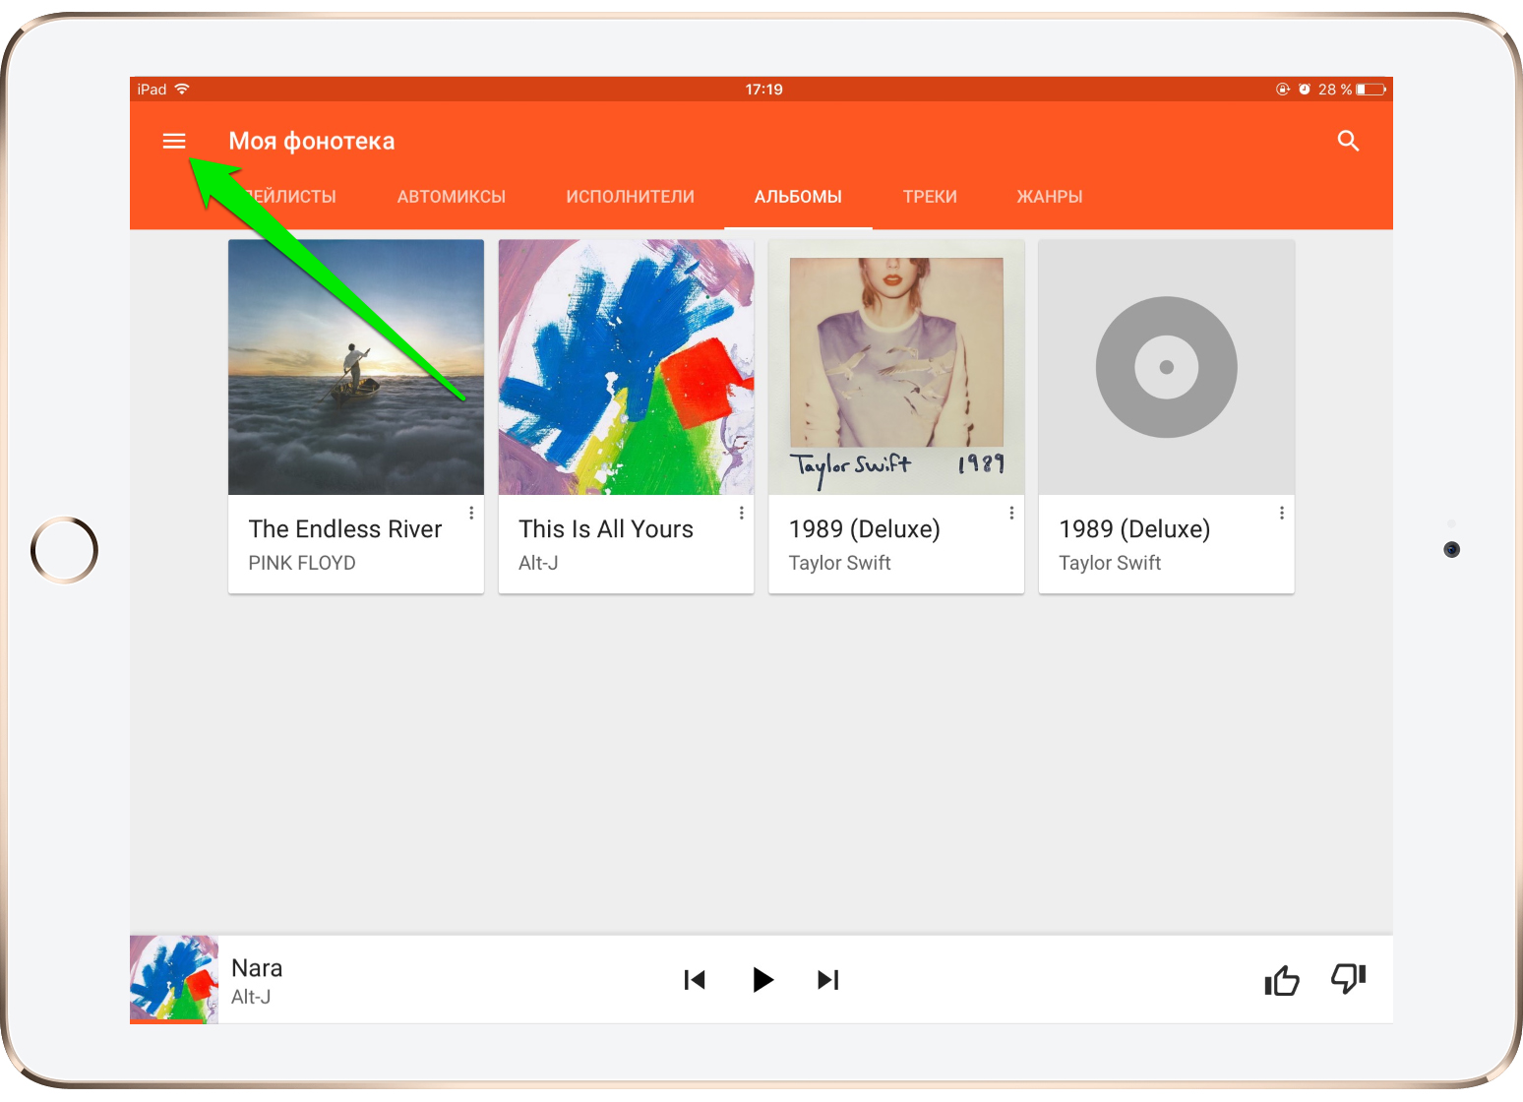Skip to previous track
The height and width of the screenshot is (1102, 1523).
point(695,980)
